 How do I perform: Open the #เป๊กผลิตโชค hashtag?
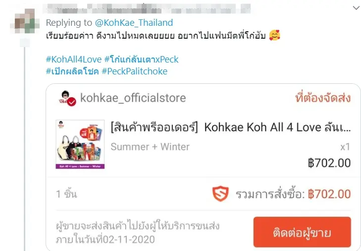pyautogui.click(x=72, y=71)
